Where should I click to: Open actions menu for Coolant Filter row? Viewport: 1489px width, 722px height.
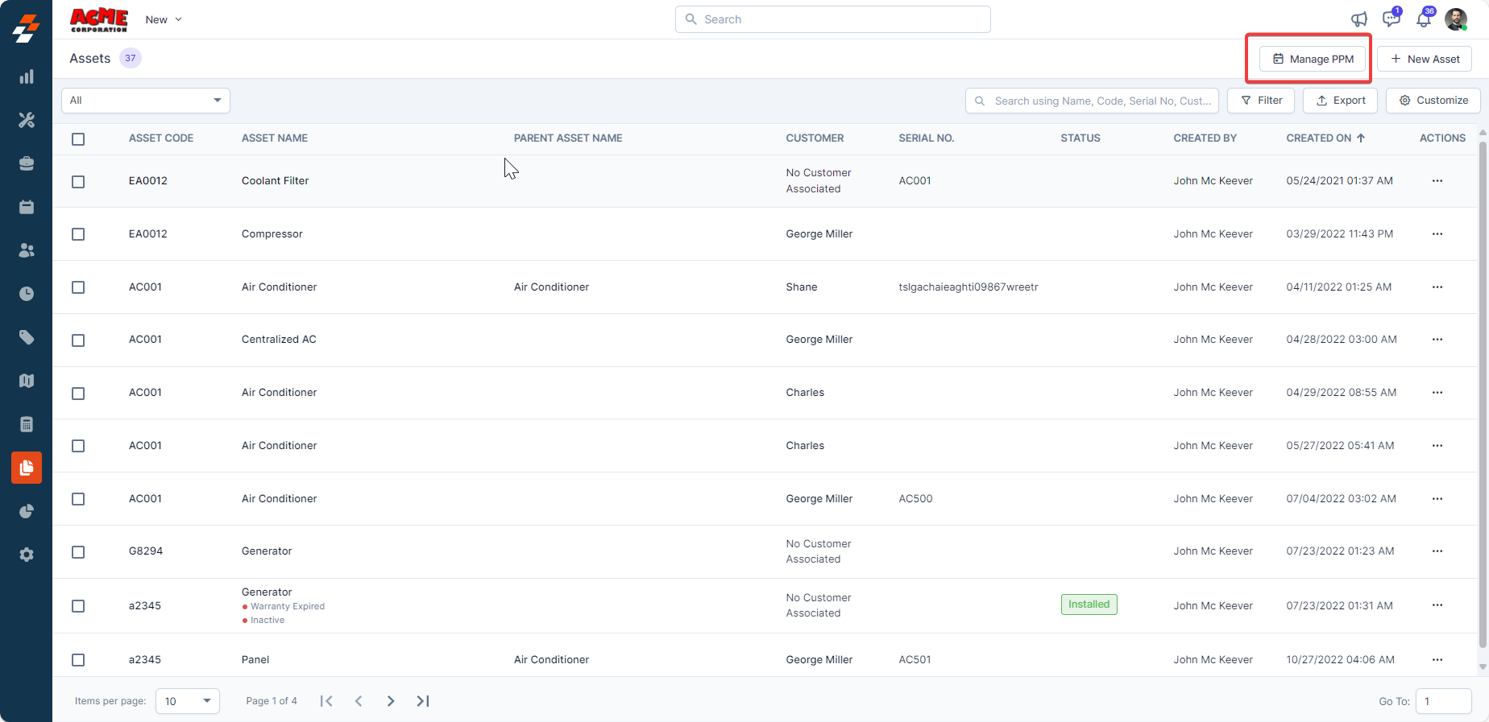(1437, 181)
